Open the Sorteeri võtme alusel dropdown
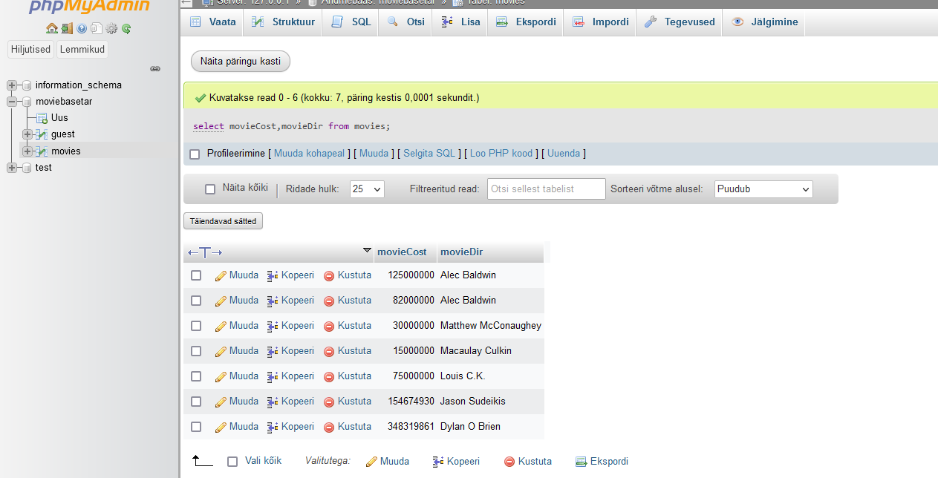This screenshot has height=478, width=938. click(763, 189)
